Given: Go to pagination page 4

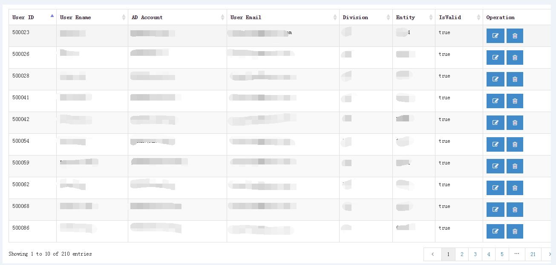Looking at the screenshot, I should click(x=489, y=254).
